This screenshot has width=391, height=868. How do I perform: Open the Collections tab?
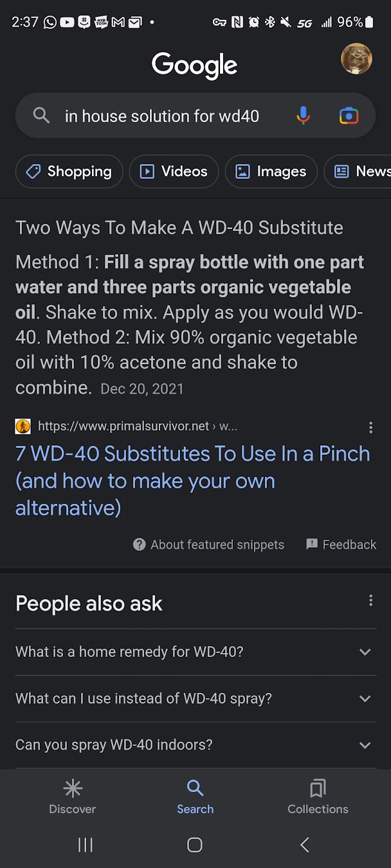coord(318,797)
